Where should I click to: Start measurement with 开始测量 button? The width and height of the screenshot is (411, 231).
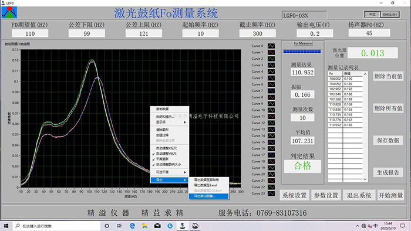391,195
